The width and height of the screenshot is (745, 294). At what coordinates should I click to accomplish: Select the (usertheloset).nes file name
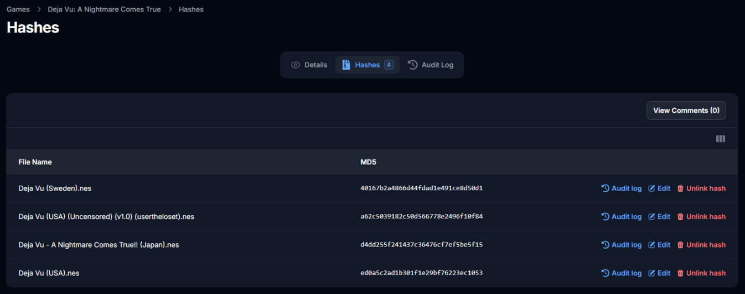pos(106,217)
